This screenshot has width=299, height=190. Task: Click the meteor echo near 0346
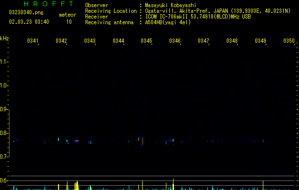173,141
